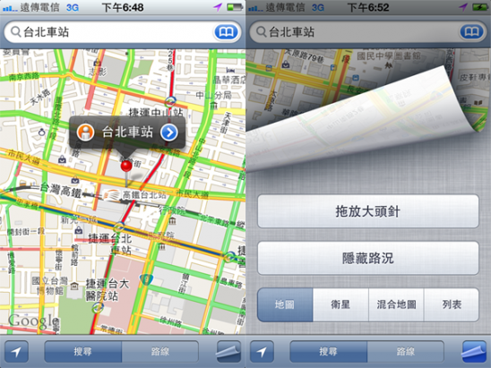The height and width of the screenshot is (368, 491).
Task: Open bookmarks icon in left search bar
Action: (x=226, y=32)
